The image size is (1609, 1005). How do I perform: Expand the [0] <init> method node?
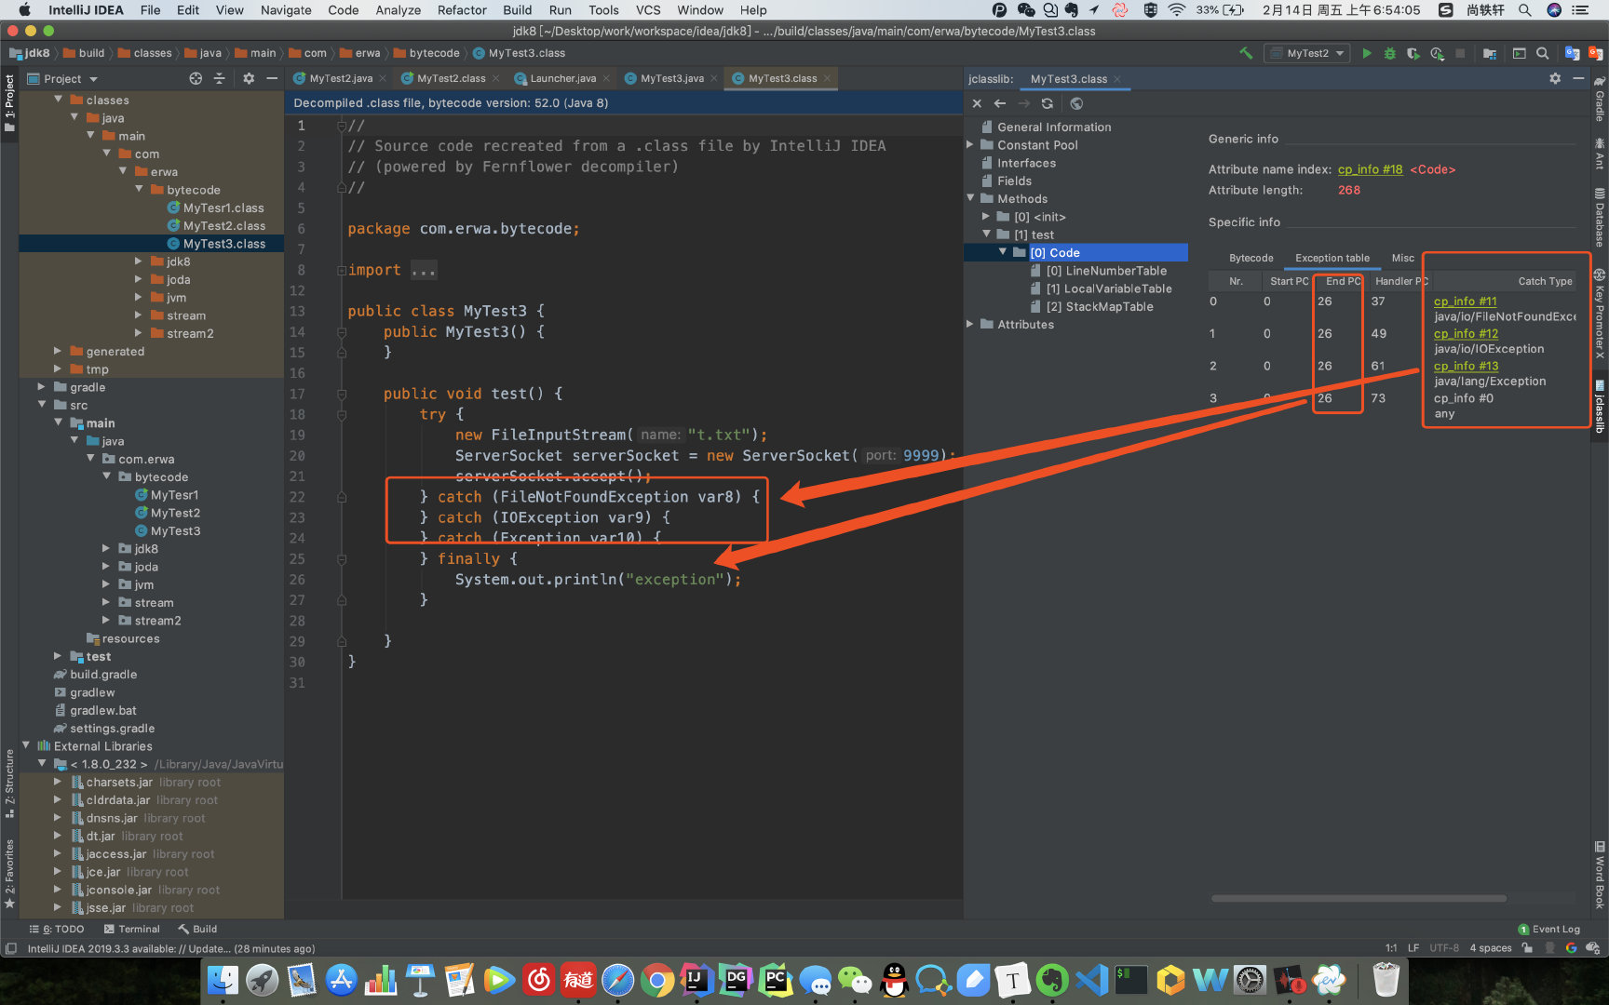[x=986, y=216]
